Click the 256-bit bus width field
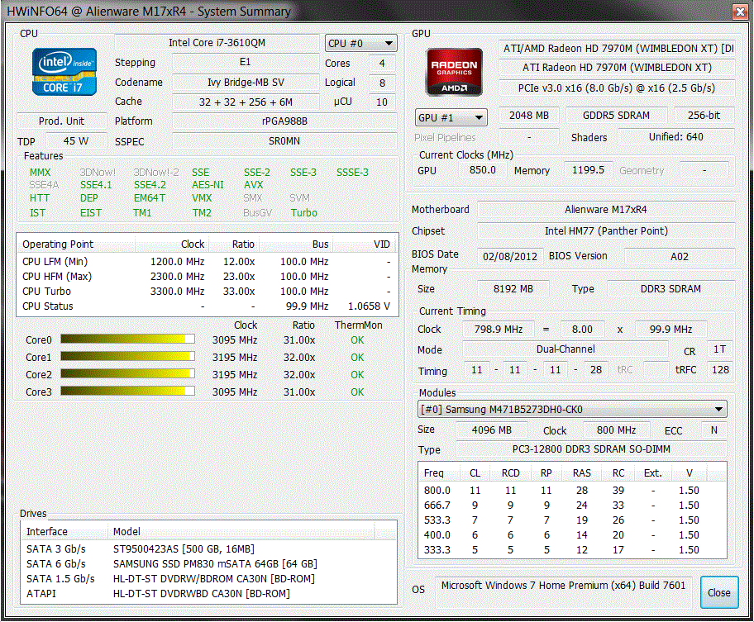 pos(704,116)
